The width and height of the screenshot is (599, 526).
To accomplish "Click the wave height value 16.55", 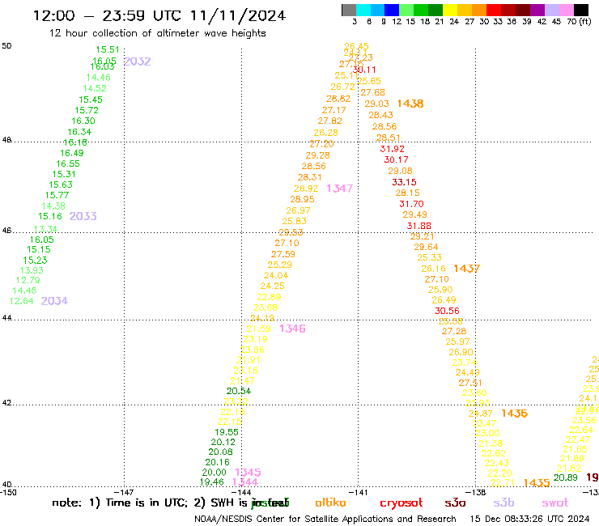I will click(x=68, y=164).
